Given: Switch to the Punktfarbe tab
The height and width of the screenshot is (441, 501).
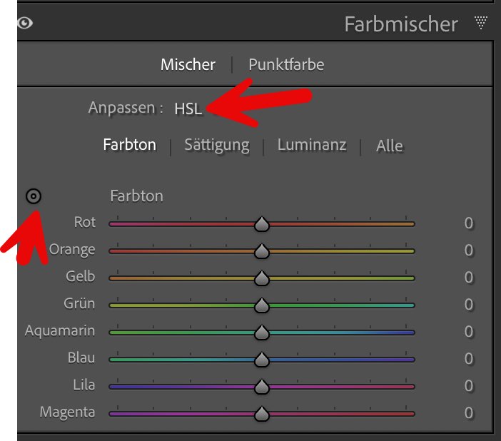Looking at the screenshot, I should (x=286, y=64).
